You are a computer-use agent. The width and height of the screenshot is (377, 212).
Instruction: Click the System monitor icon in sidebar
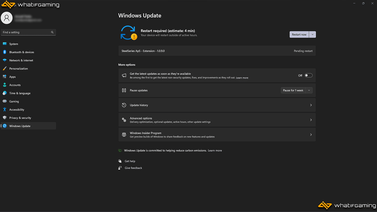(4, 44)
